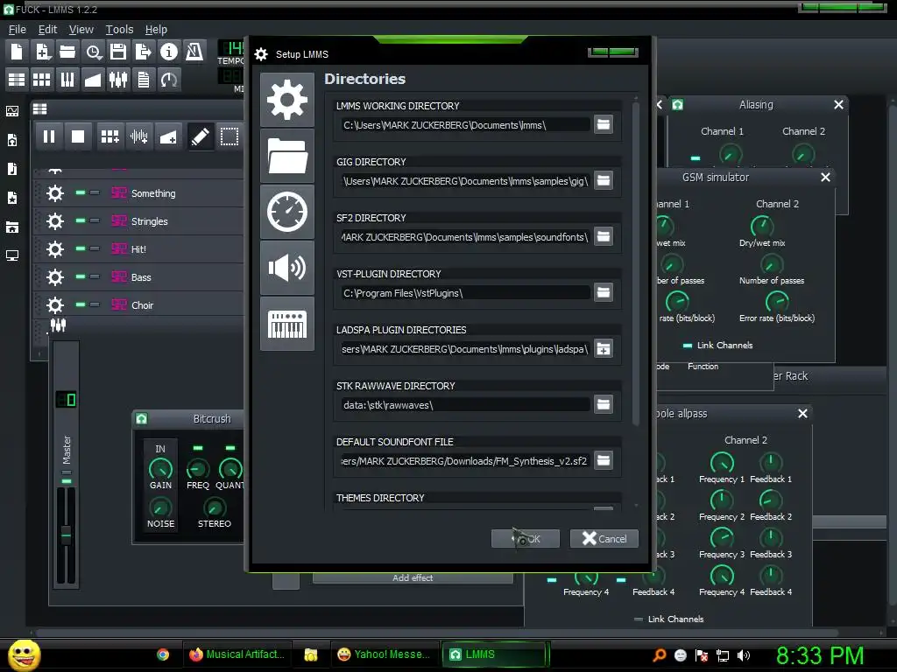Viewport: 897px width, 672px height.
Task: Mute the Bass track
Action: click(x=81, y=276)
